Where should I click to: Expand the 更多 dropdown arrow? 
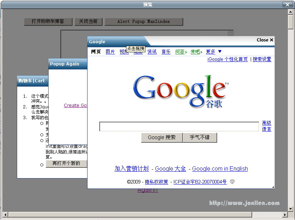coord(220,52)
